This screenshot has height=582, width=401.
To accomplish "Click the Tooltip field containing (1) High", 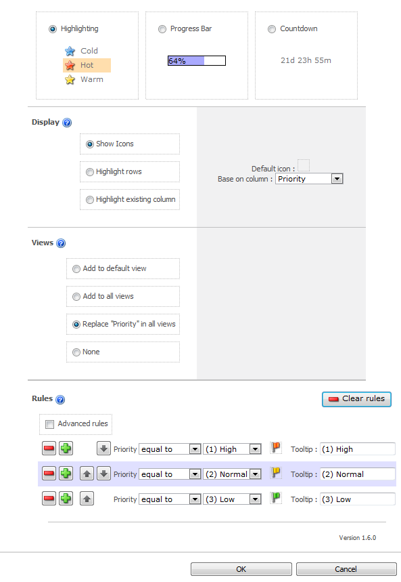I will pos(358,449).
